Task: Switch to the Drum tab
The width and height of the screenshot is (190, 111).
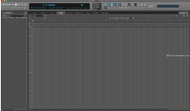Action: [52, 13]
